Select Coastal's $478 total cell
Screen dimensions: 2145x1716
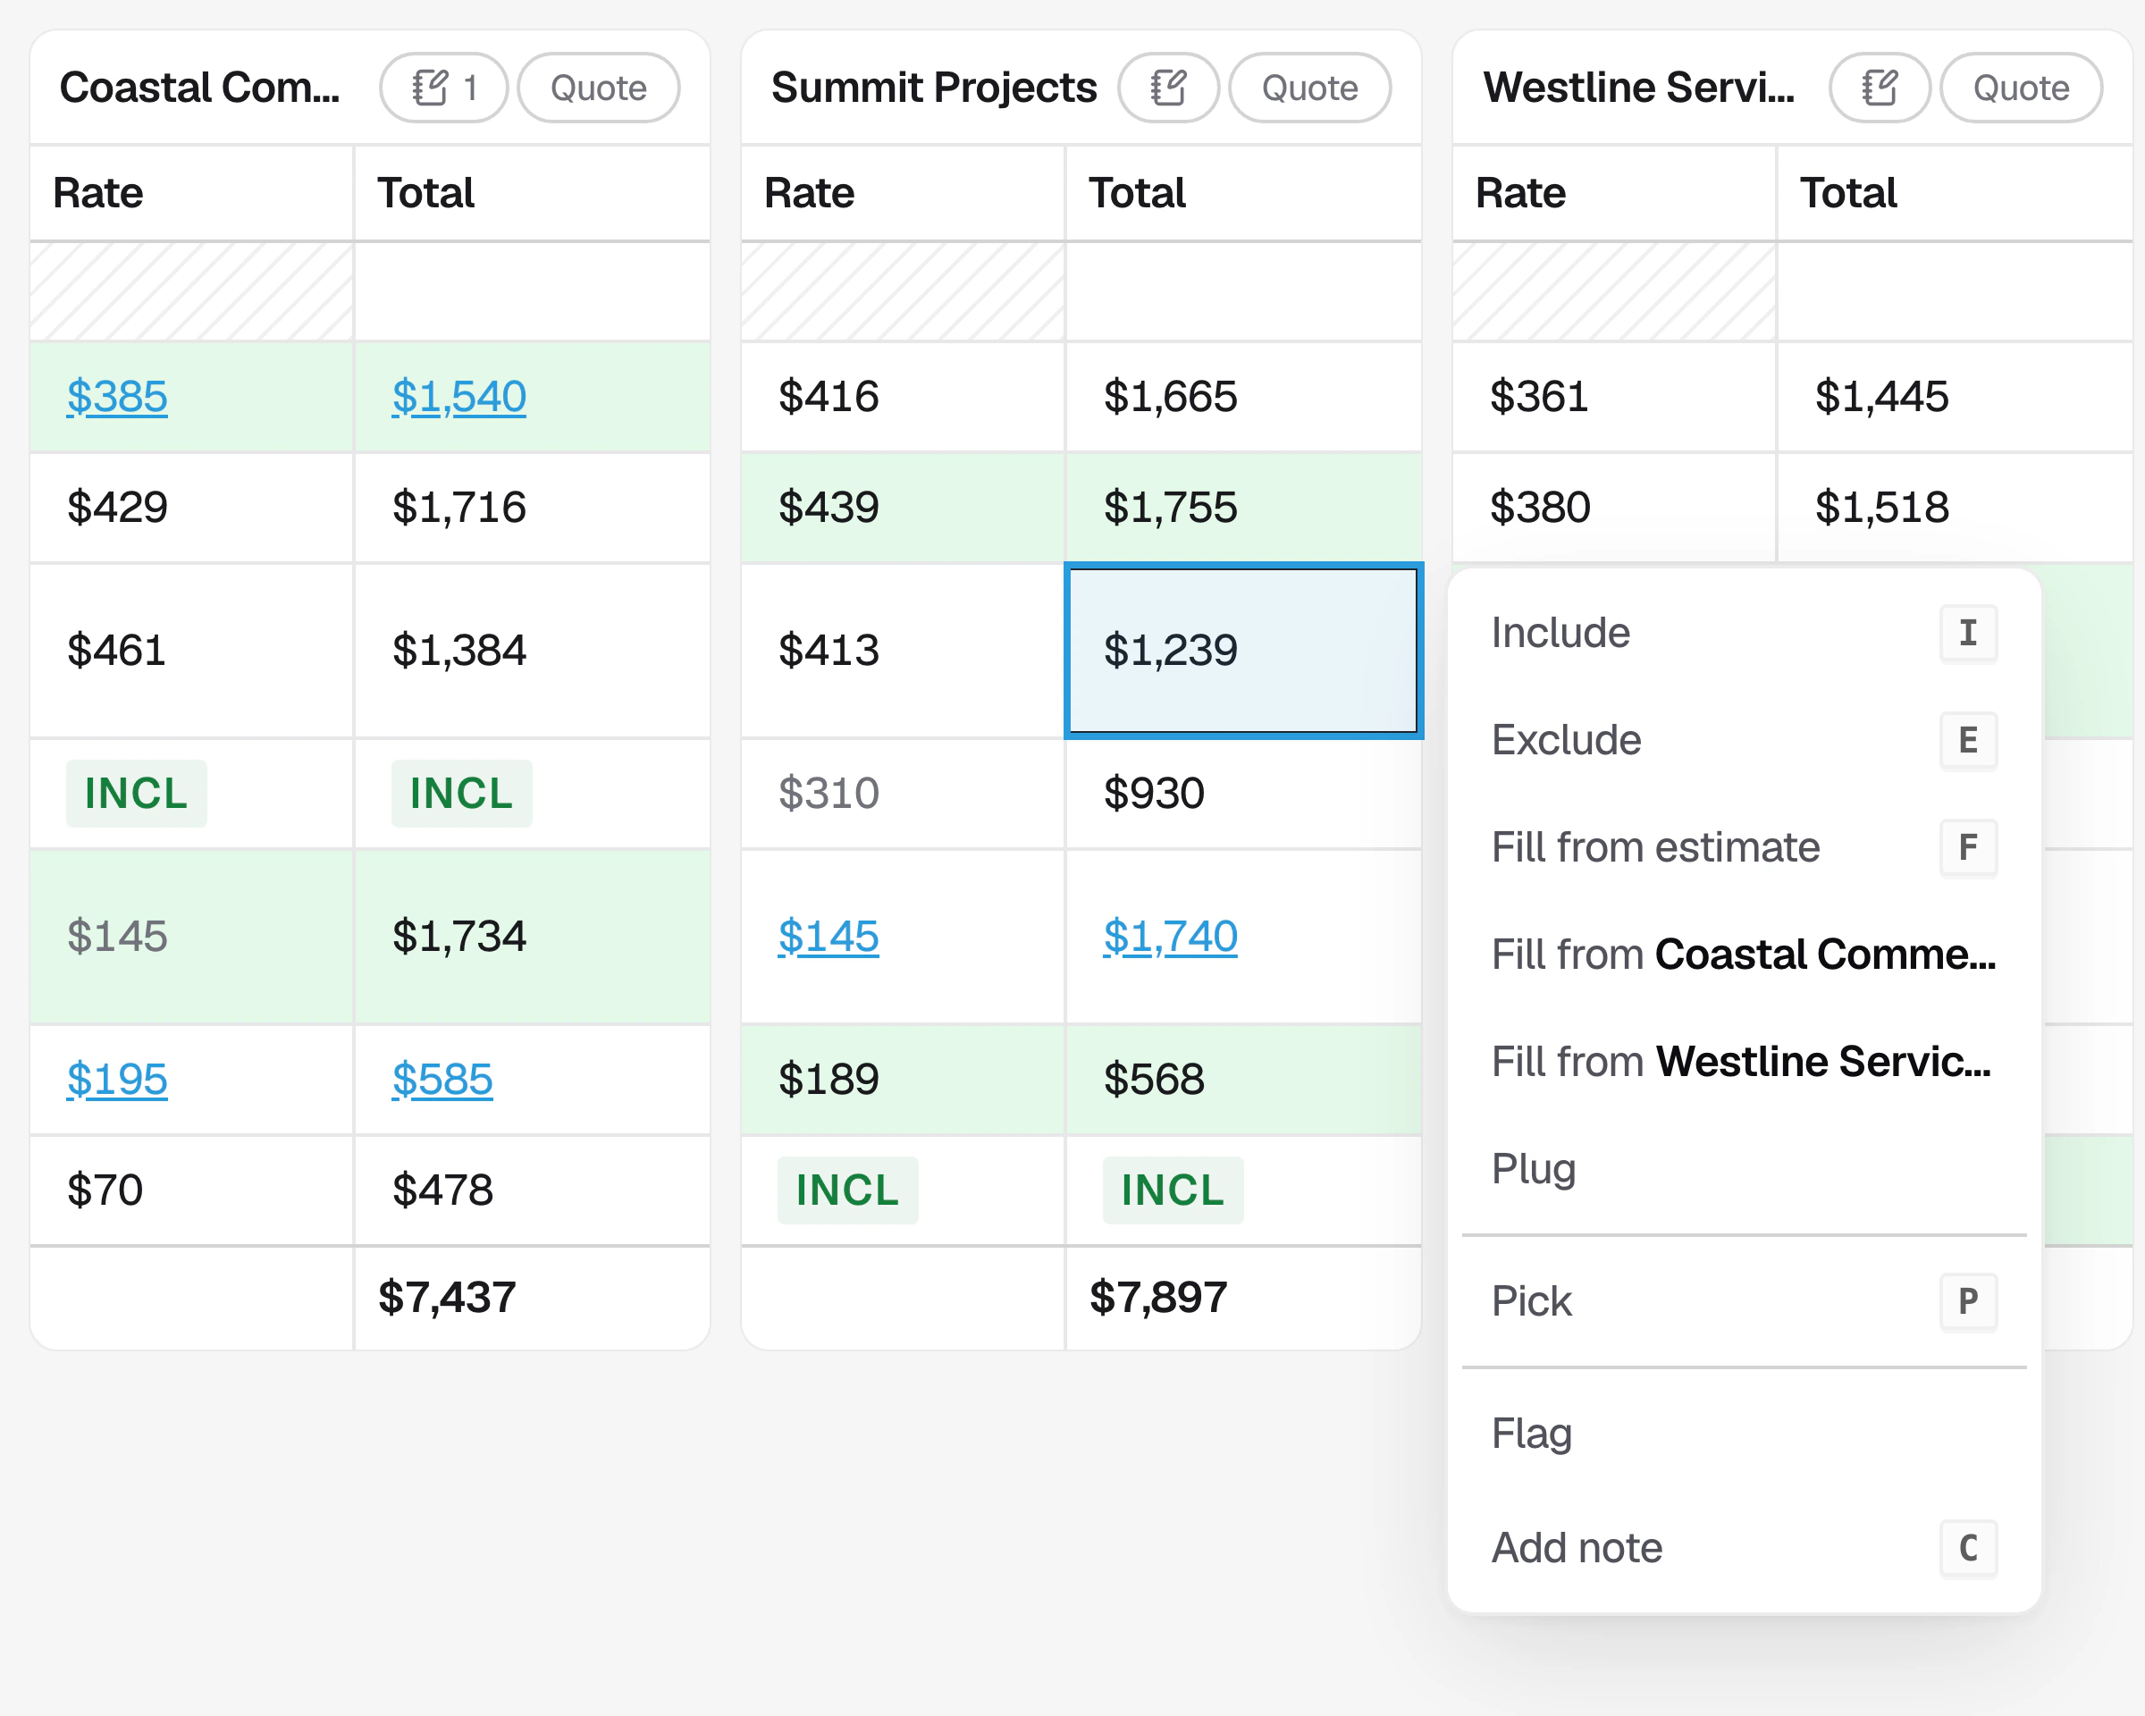point(533,1190)
